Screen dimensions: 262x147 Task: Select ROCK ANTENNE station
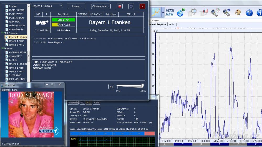(x=17, y=79)
